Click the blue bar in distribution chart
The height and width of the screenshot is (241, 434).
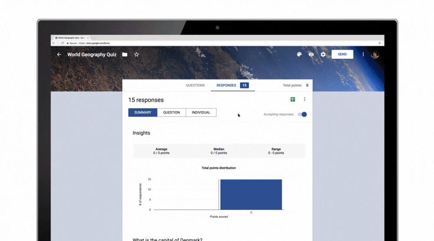click(251, 195)
